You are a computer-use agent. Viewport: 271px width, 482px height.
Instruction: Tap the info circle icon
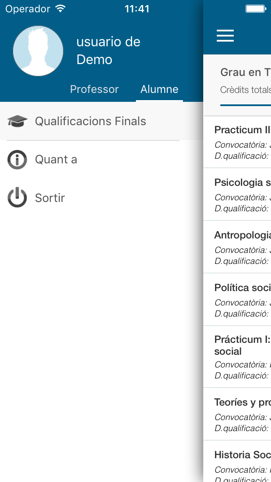(17, 160)
